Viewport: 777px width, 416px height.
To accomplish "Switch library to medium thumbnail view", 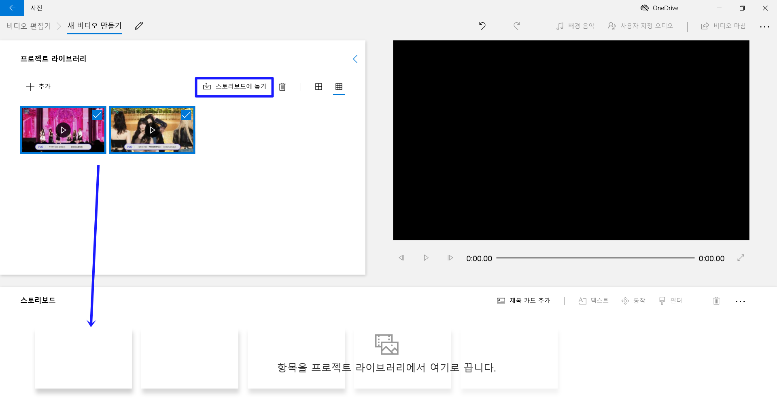I will (x=318, y=86).
